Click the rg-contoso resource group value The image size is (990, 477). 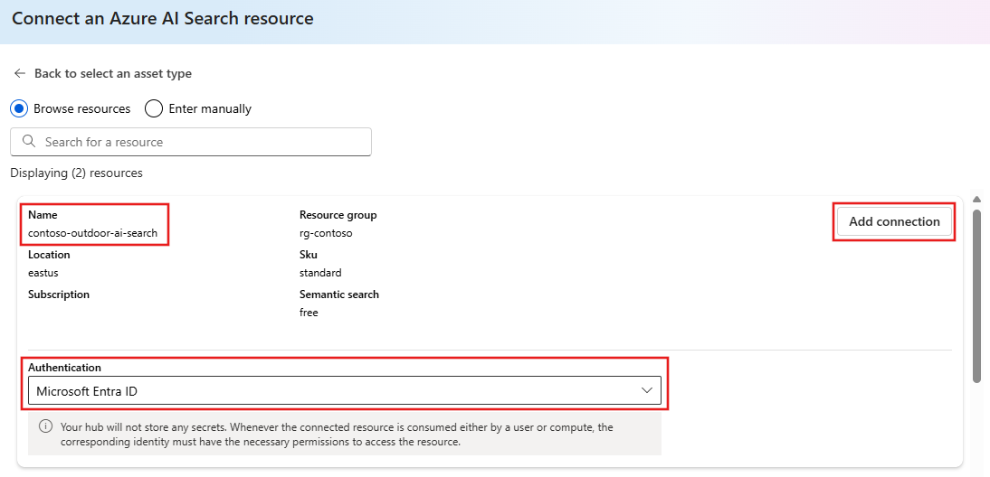click(326, 232)
